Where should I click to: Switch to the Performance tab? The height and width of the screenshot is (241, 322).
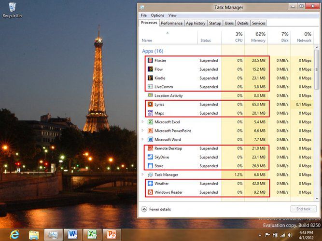(x=171, y=23)
